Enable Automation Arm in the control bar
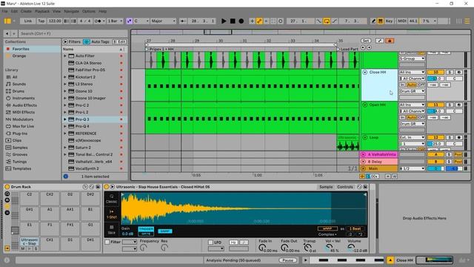Viewport: 474px width, 267px height. point(259,21)
